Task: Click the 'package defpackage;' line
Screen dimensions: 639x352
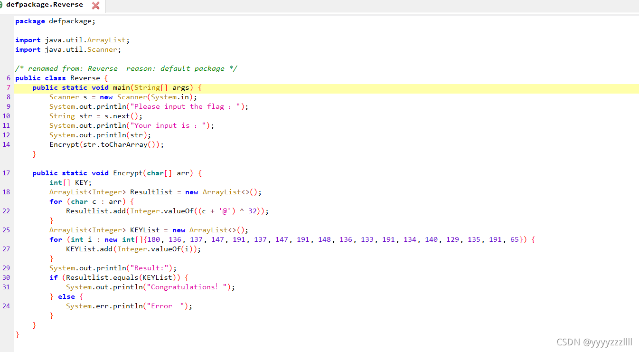Action: [x=55, y=21]
